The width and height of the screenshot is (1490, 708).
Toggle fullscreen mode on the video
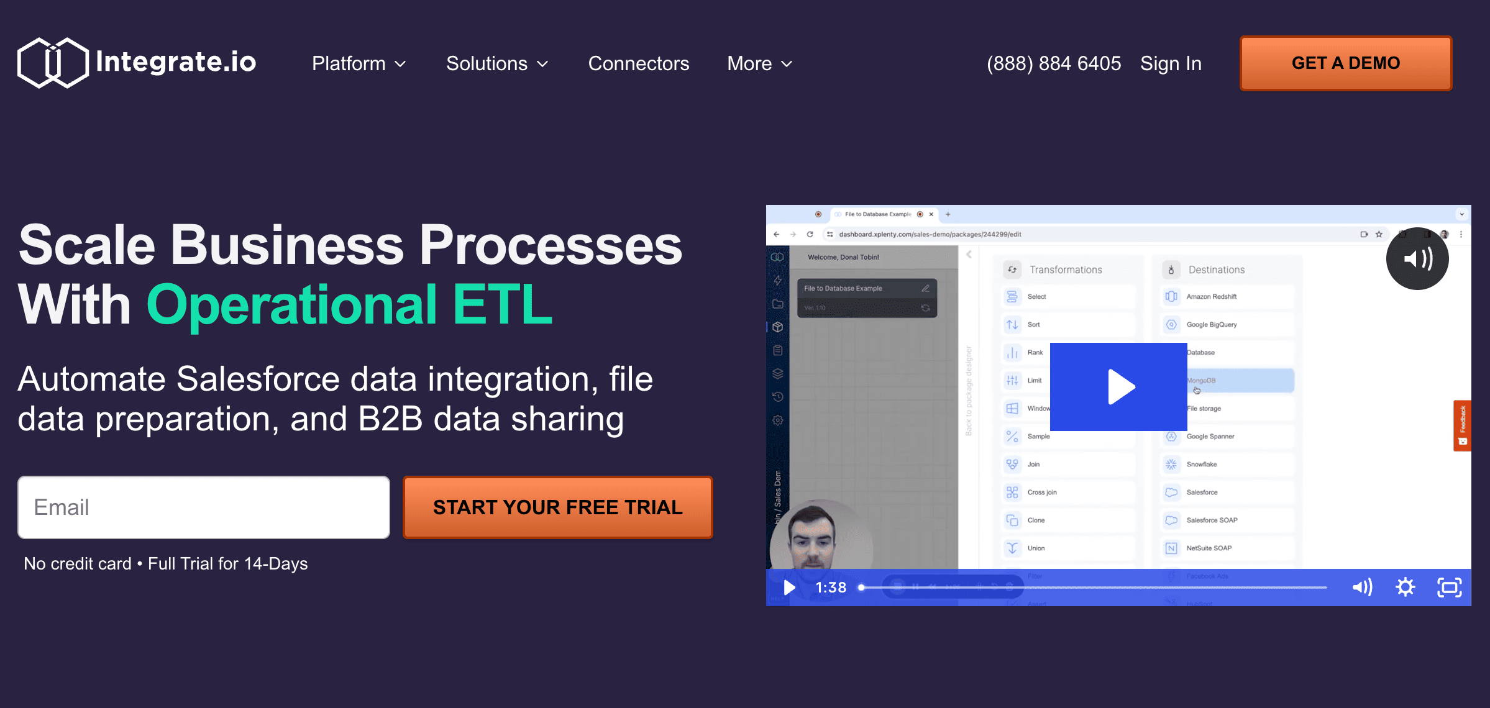tap(1449, 588)
